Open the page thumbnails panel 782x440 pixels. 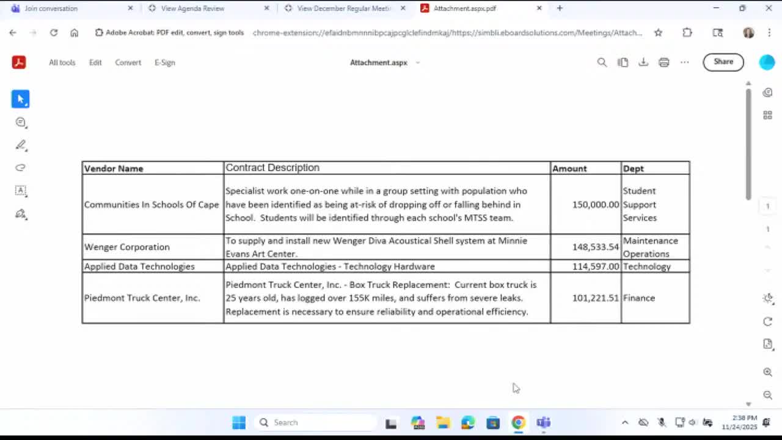[767, 115]
